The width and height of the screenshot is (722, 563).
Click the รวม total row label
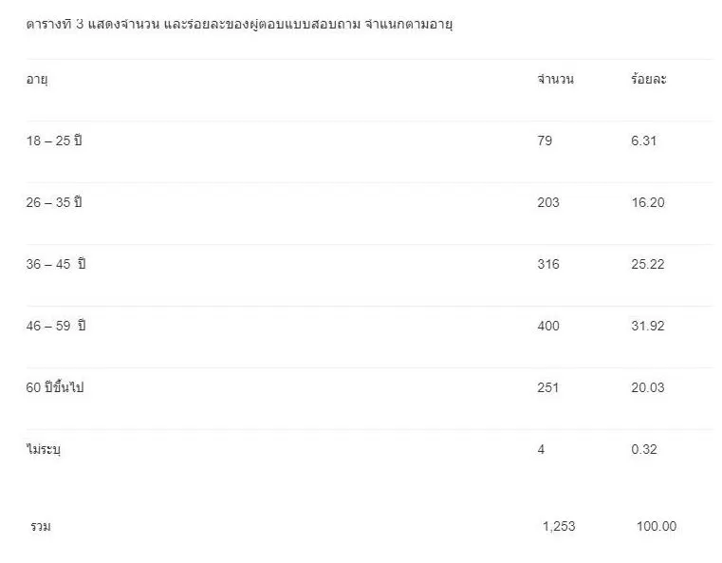click(x=41, y=527)
